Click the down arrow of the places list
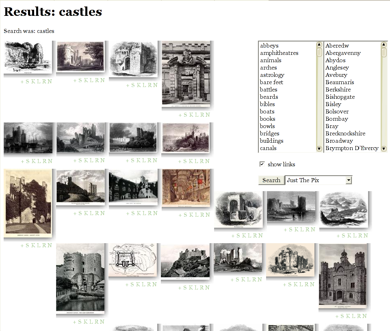The width and height of the screenshot is (390, 331). tap(384, 149)
